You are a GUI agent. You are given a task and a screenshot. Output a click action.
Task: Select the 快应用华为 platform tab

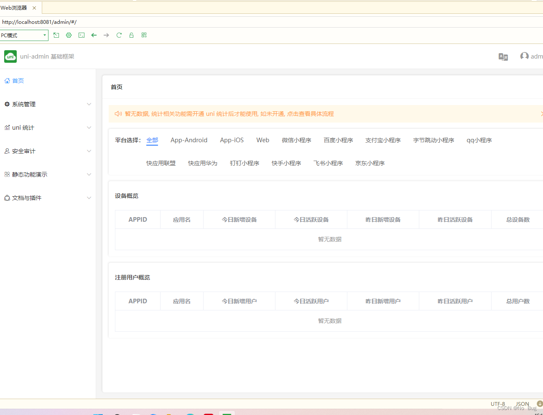click(x=203, y=163)
